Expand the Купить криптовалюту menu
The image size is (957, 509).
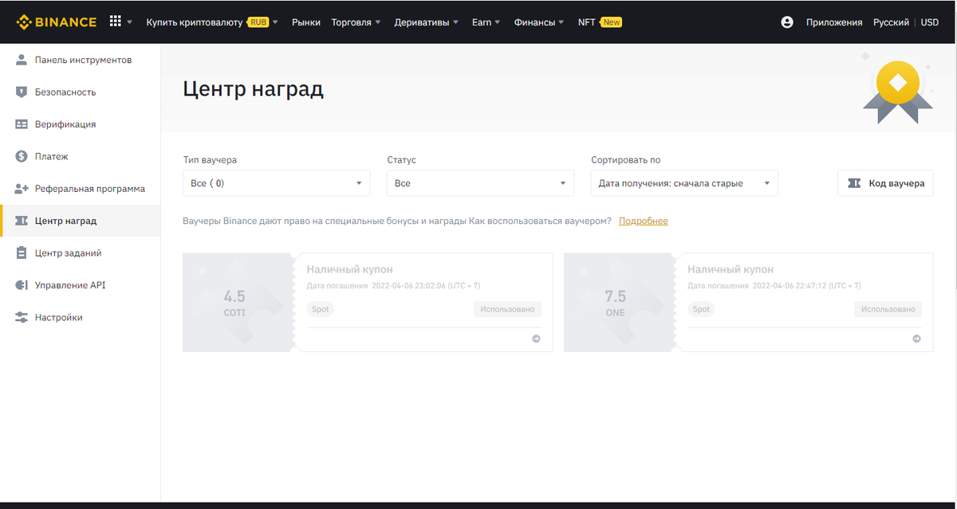[212, 22]
